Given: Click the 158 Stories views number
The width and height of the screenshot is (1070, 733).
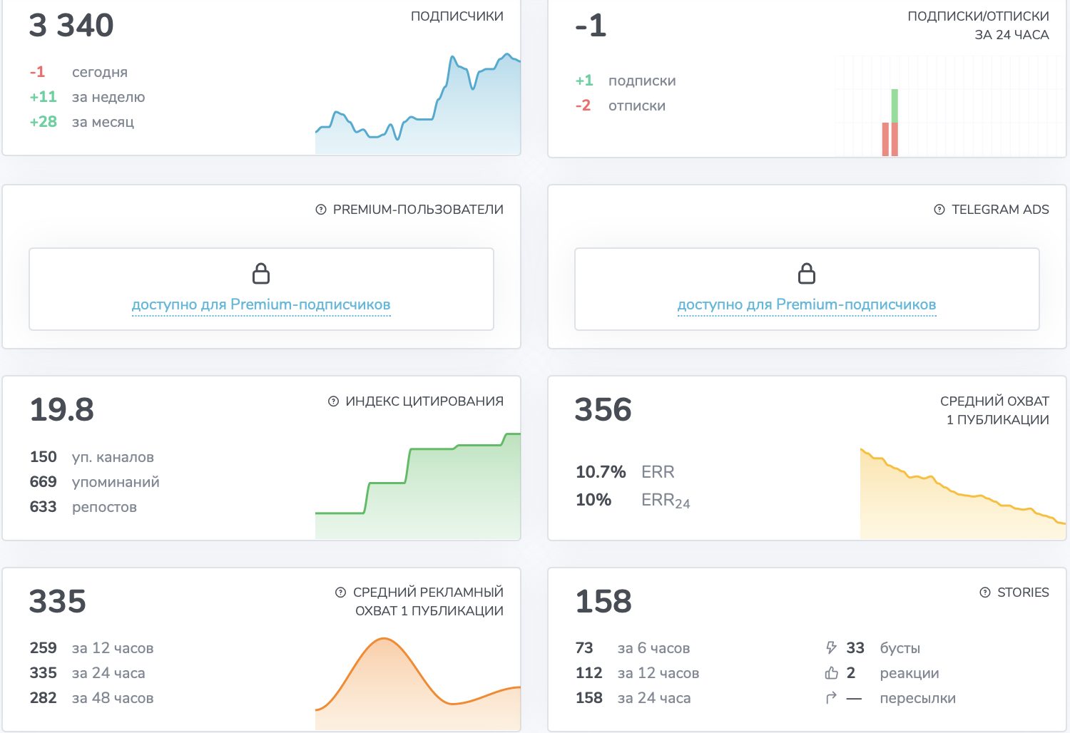Looking at the screenshot, I should [x=603, y=601].
